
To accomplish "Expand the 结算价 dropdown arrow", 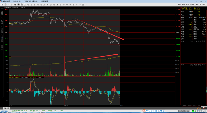I will coord(199,30).
